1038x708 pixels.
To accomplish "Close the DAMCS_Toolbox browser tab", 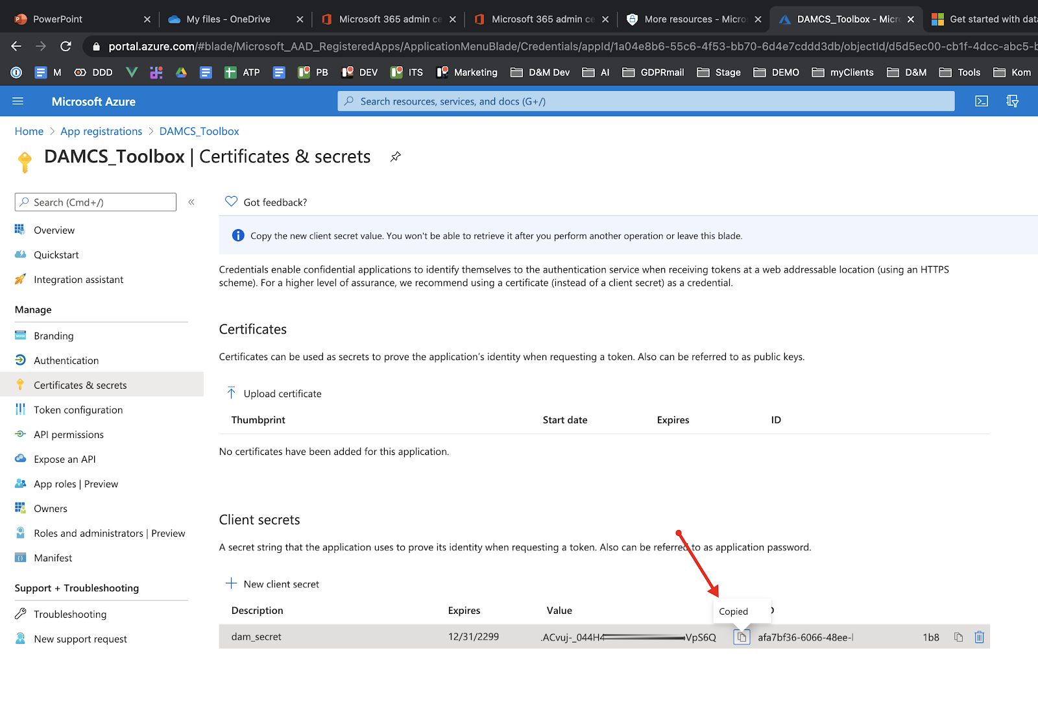I will (911, 19).
